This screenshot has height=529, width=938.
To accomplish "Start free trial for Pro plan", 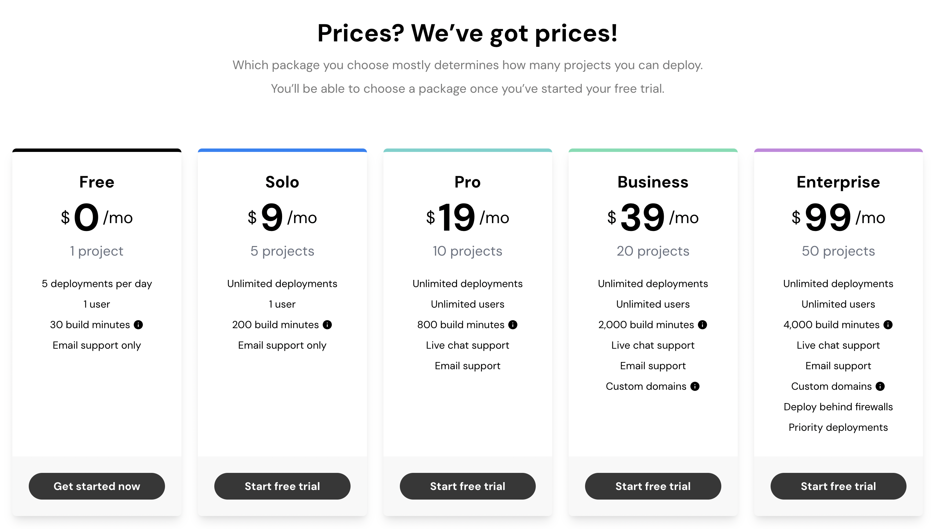I will point(468,487).
